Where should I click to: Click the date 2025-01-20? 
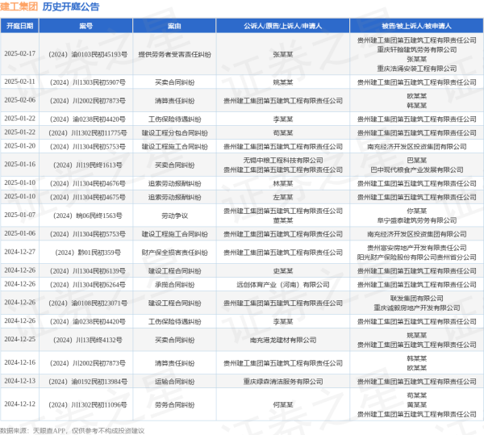point(19,146)
